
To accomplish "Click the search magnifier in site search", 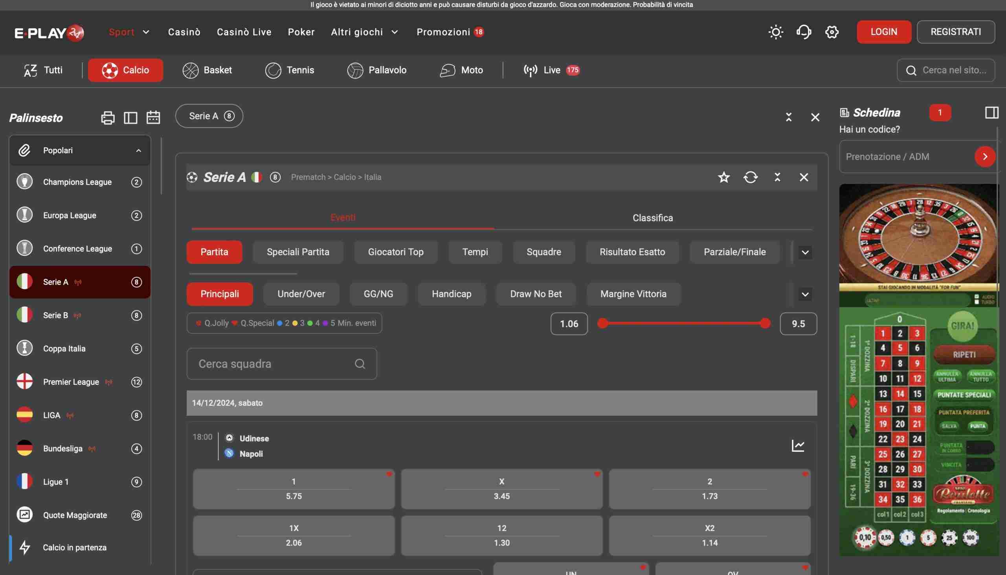I will point(911,70).
